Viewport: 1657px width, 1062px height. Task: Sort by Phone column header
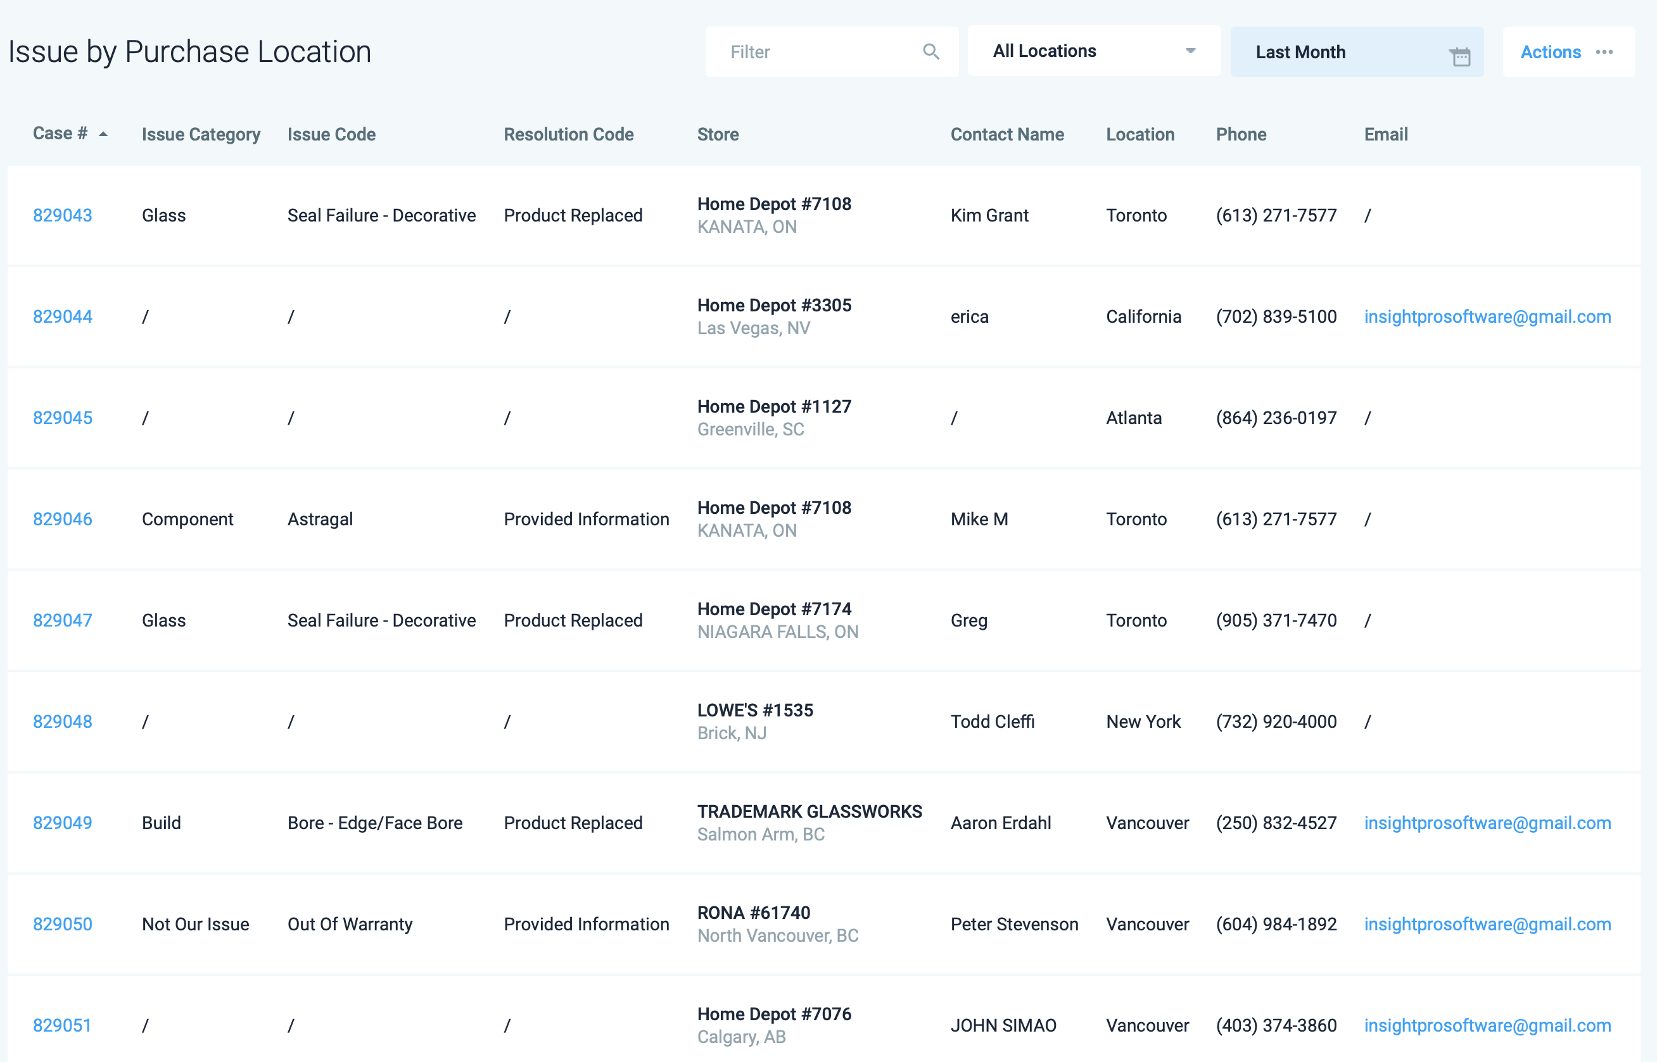[x=1241, y=134]
